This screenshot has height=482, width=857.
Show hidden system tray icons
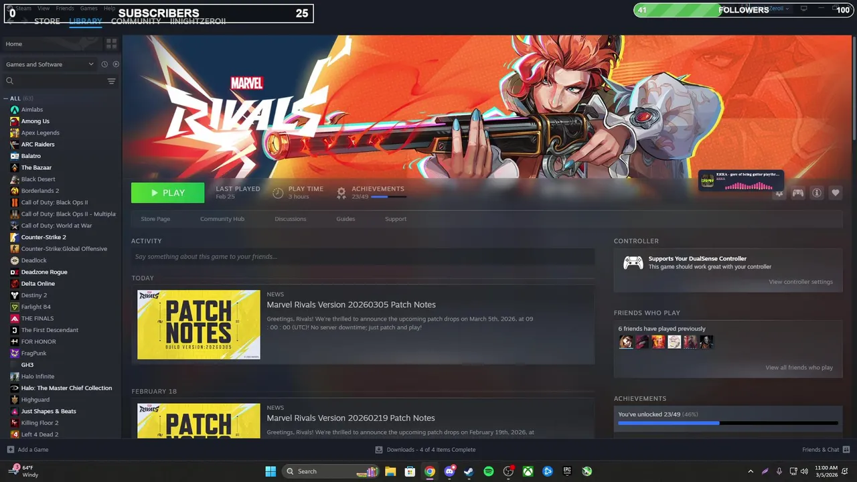click(751, 471)
